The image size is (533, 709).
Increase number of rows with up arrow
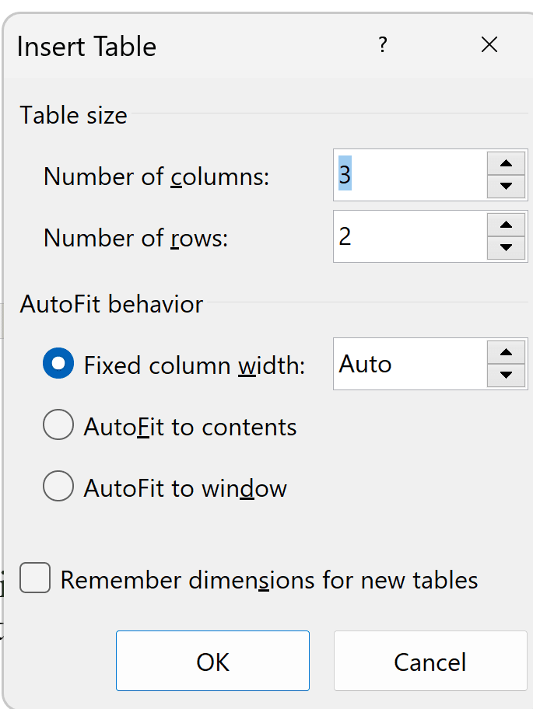coord(506,225)
